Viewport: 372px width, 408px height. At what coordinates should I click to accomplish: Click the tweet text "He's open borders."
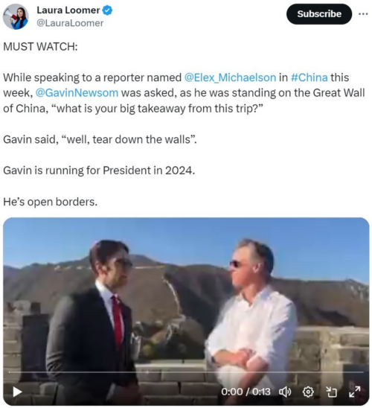50,202
